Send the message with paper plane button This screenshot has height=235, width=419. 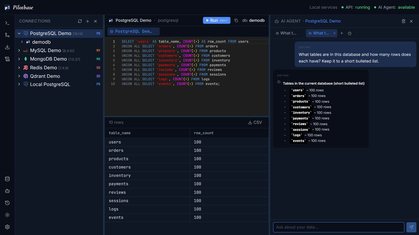[411, 227]
